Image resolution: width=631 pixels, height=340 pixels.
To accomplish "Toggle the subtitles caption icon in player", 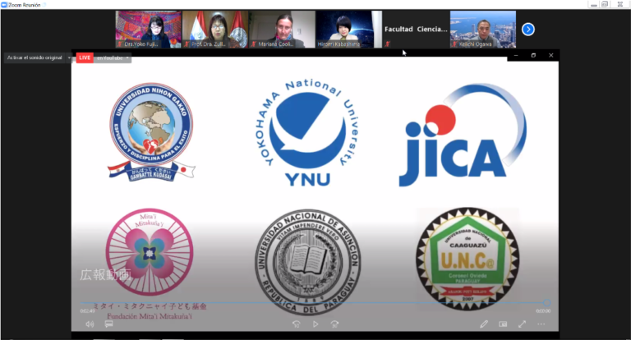I will (x=108, y=324).
